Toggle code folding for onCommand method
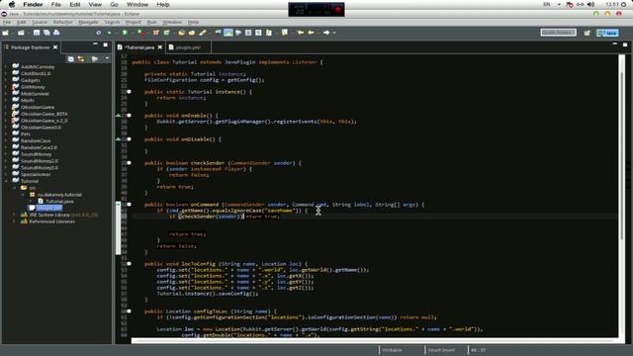Image resolution: width=633 pixels, height=356 pixels. [x=130, y=205]
